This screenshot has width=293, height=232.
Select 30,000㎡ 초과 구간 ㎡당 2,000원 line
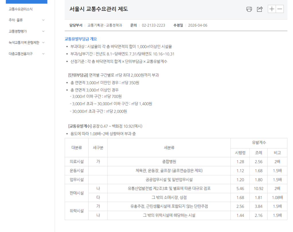[x=98, y=111]
